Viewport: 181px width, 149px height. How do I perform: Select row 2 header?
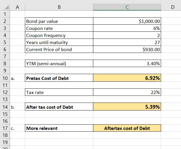click(5, 21)
